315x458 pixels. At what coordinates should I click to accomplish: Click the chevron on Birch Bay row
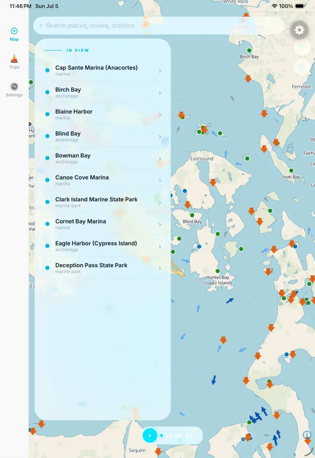(160, 93)
